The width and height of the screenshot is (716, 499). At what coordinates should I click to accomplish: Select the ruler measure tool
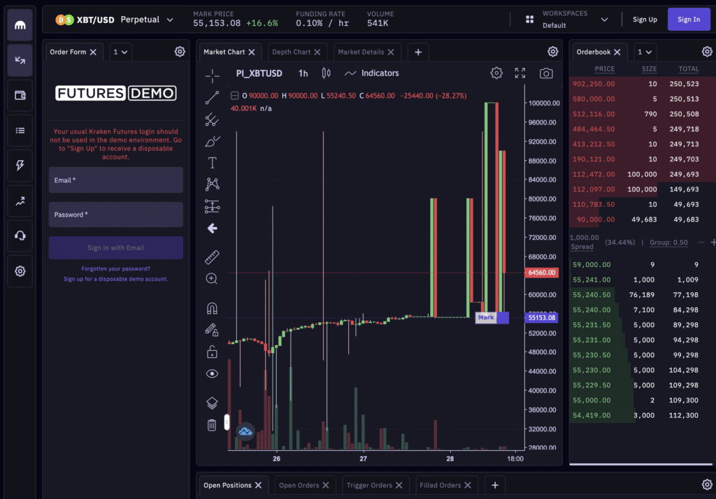(x=212, y=257)
